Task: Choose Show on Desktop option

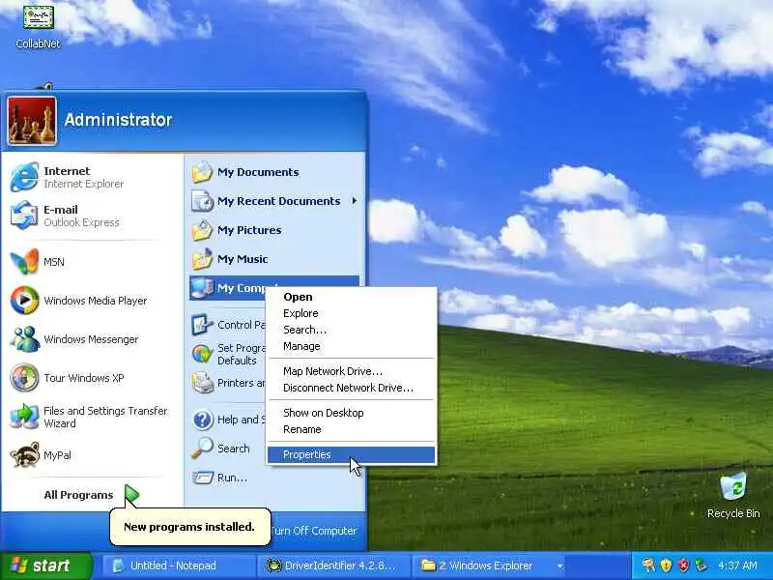Action: pos(351,413)
